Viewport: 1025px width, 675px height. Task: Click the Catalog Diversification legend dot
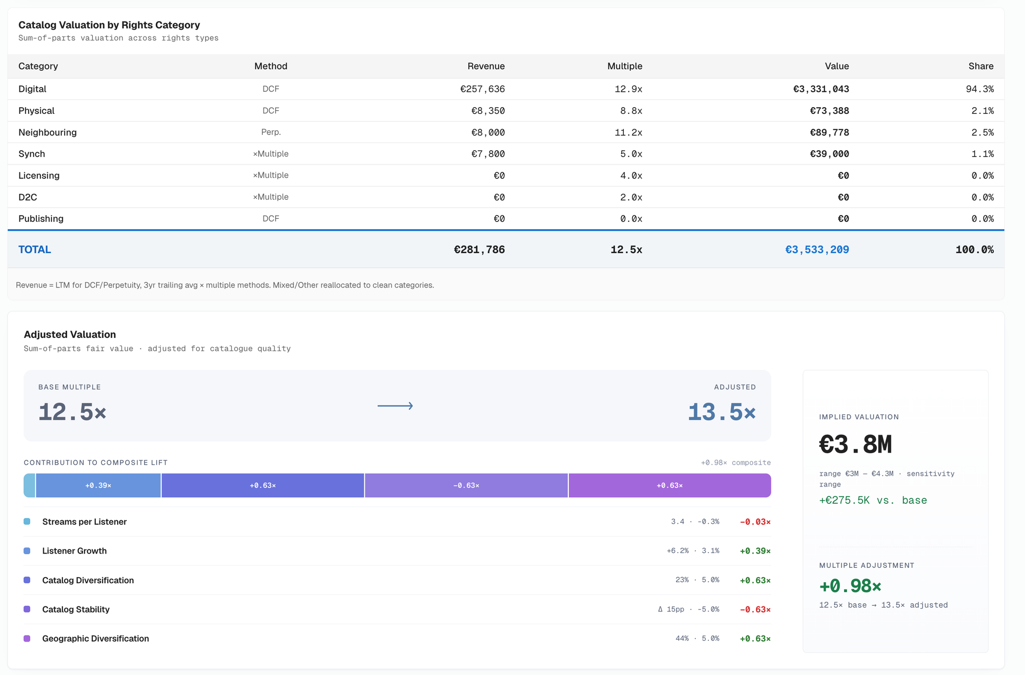click(27, 580)
